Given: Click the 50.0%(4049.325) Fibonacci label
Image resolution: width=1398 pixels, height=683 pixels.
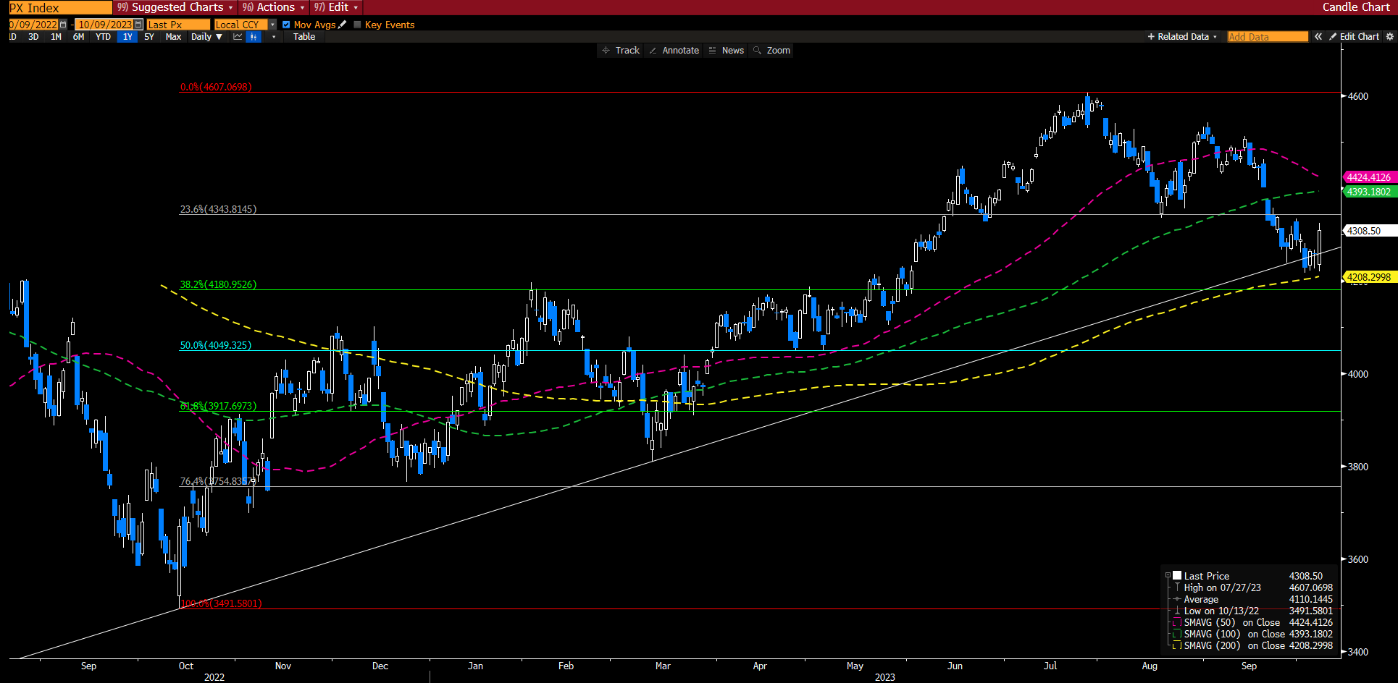Looking at the screenshot, I should [216, 345].
